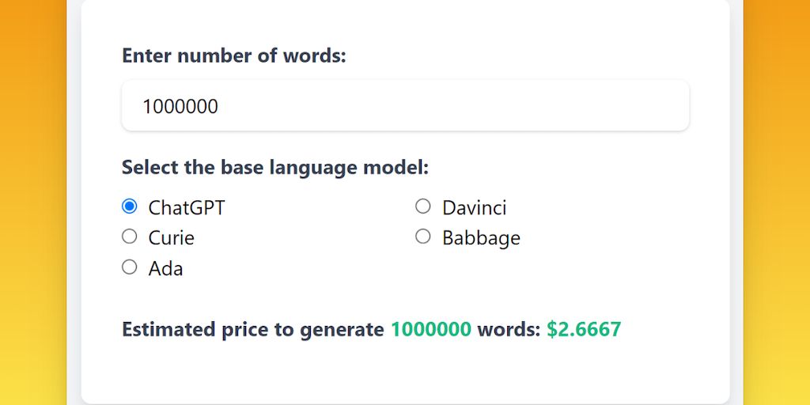This screenshot has height=405, width=810.
Task: Click the 'Estimated price to generate' text
Action: coord(253,329)
